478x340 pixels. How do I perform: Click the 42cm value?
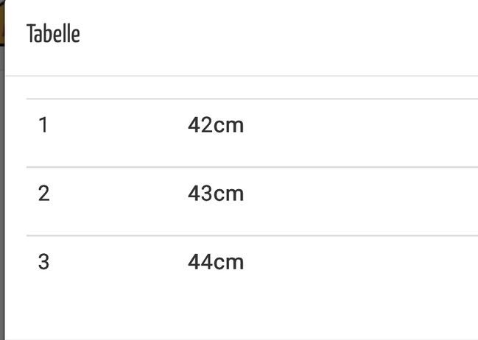[x=216, y=125]
